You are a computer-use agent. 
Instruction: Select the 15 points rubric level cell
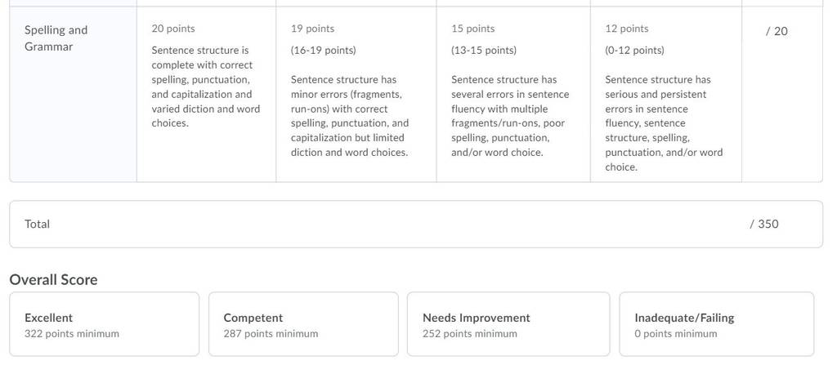coord(513,95)
